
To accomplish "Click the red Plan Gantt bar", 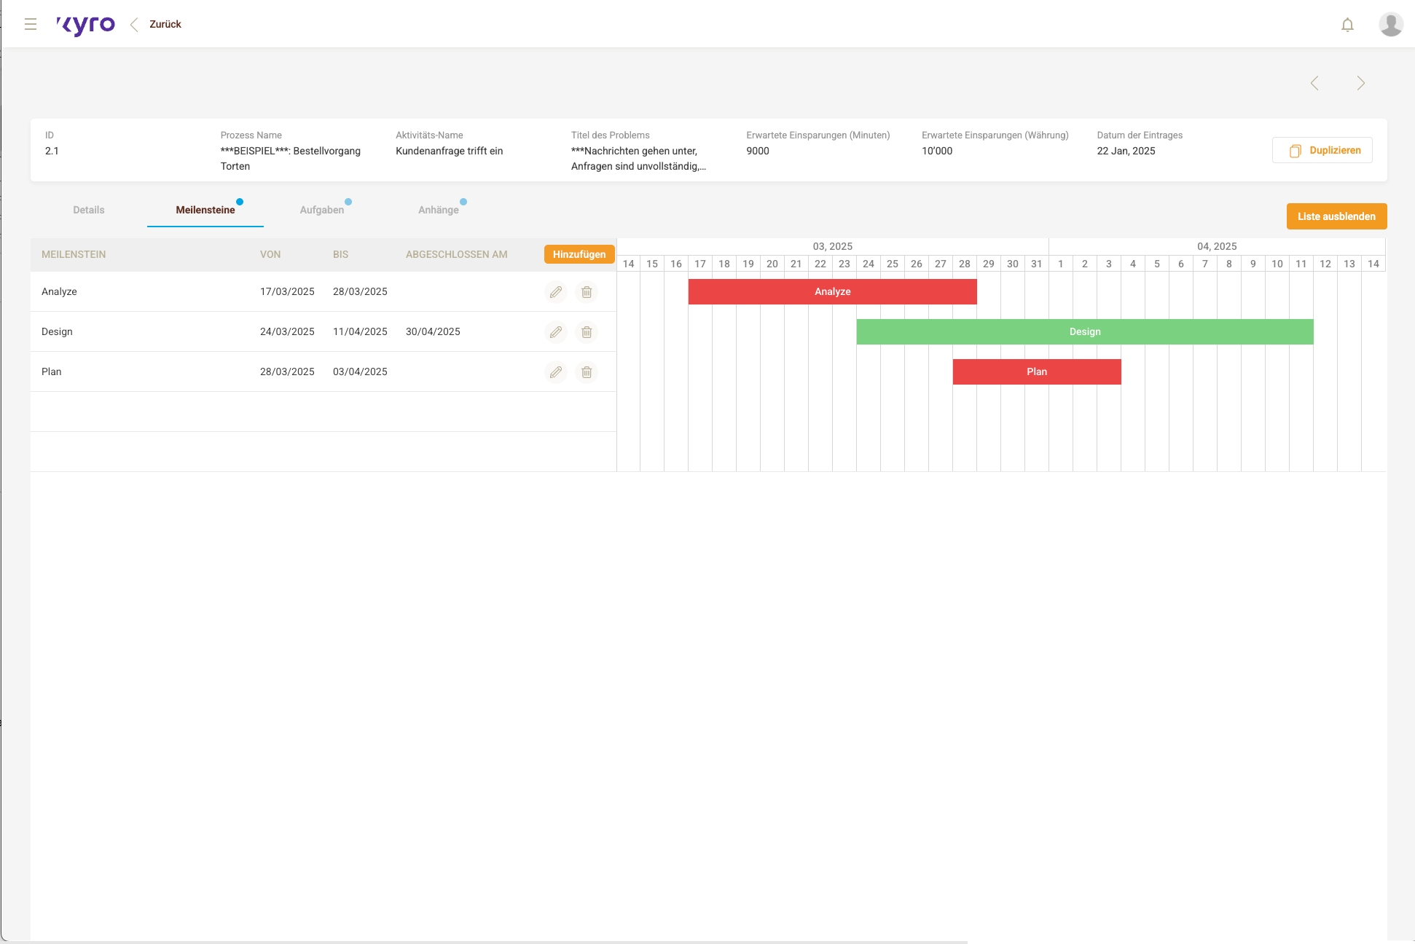I will (x=1036, y=371).
